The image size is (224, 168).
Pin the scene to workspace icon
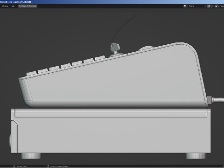[205, 6]
